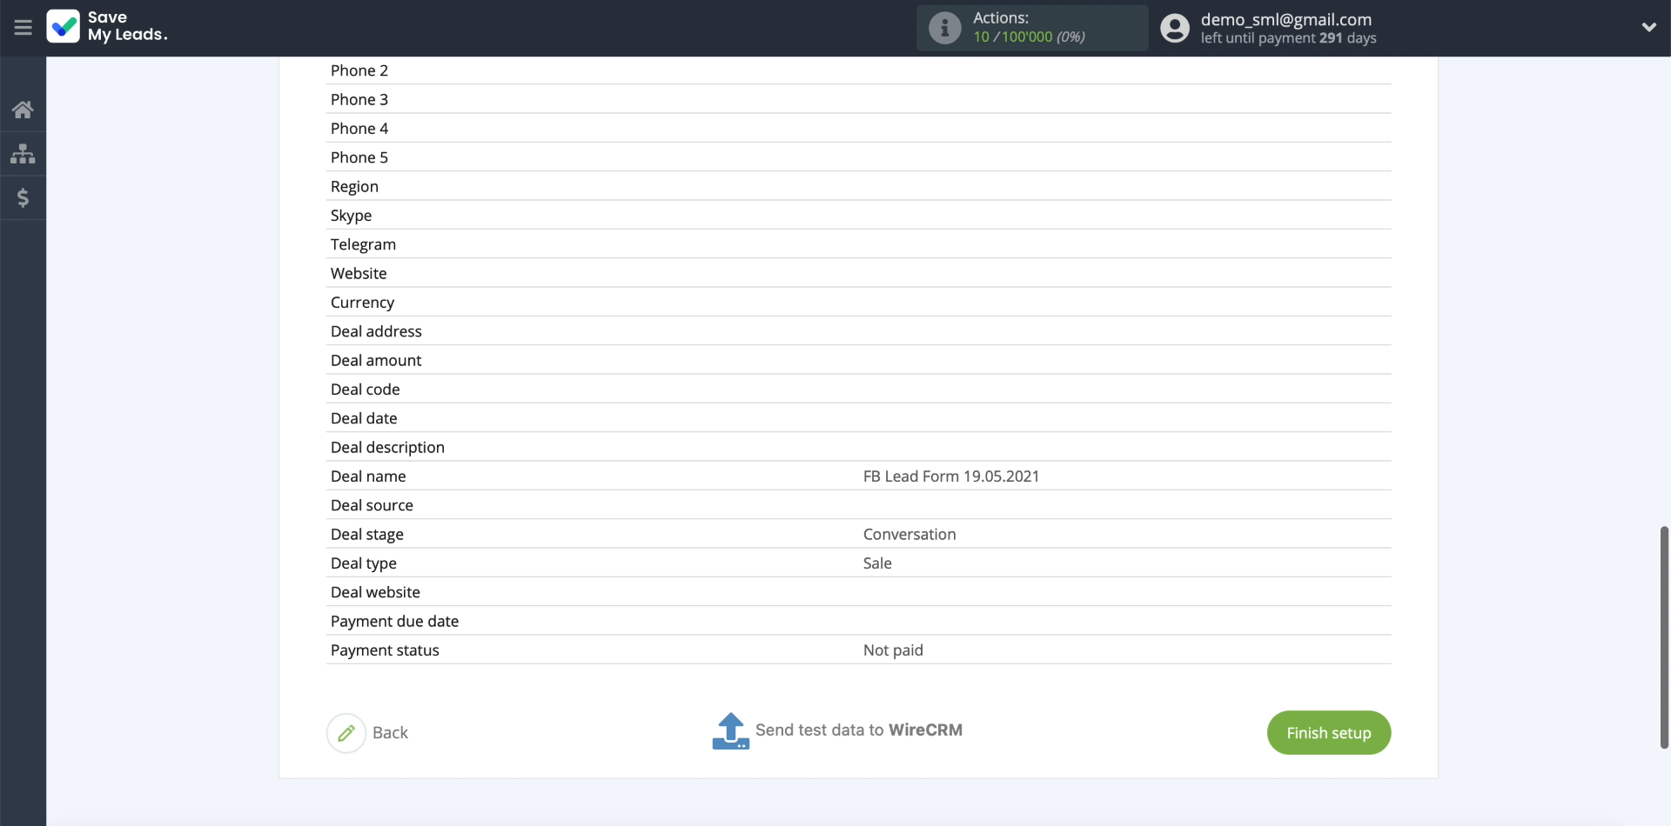
Task: Select the Deal date row
Action: 858,418
